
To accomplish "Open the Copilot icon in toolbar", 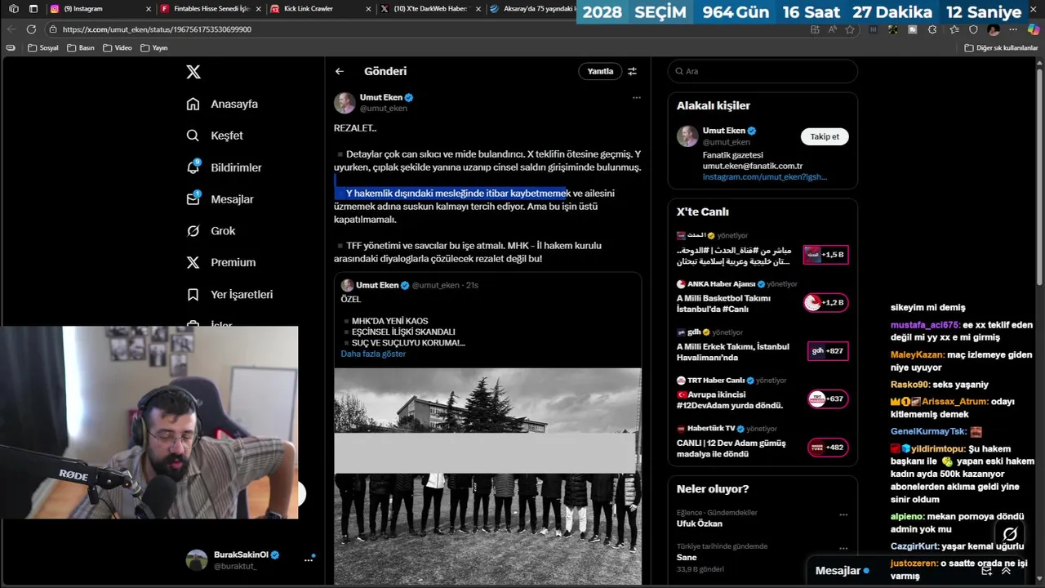I will [x=1034, y=29].
